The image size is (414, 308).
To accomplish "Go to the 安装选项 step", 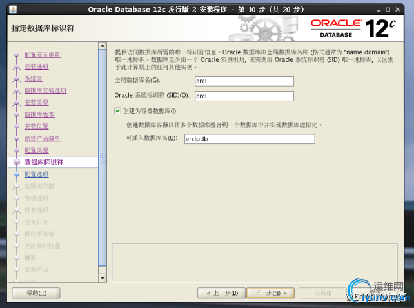I will [x=37, y=67].
